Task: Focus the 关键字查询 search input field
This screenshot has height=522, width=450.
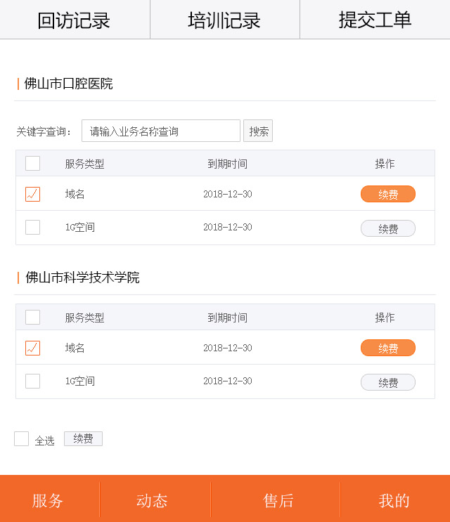Action: click(x=161, y=131)
